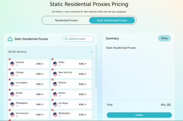Switch to the Residential Proxies tab
Image resolution: width=183 pixels, height=121 pixels.
pos(67,20)
